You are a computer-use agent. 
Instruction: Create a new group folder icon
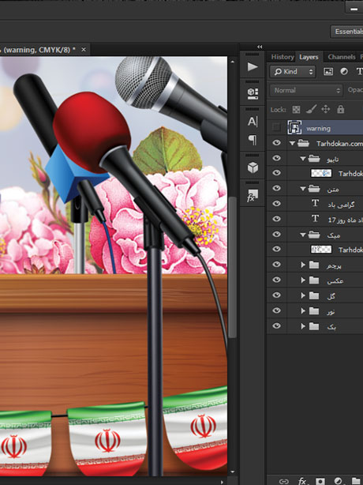point(356,481)
